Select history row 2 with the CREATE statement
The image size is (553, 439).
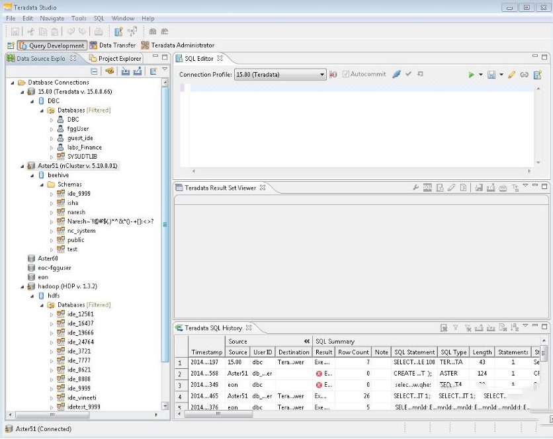tap(358, 374)
